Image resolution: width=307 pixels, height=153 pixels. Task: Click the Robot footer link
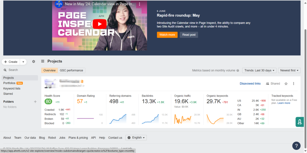pyautogui.click(x=52, y=138)
